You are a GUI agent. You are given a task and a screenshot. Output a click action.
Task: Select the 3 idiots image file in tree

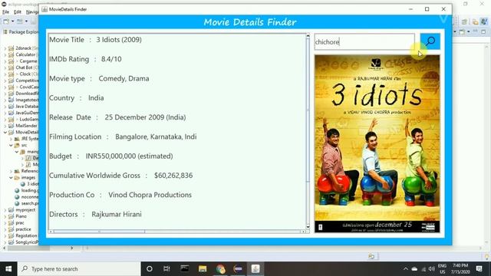(32, 184)
